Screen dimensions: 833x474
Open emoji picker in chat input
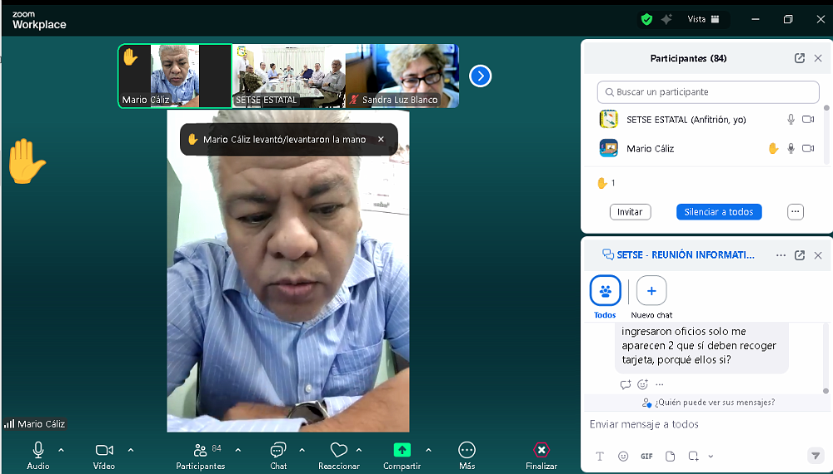pos(623,457)
